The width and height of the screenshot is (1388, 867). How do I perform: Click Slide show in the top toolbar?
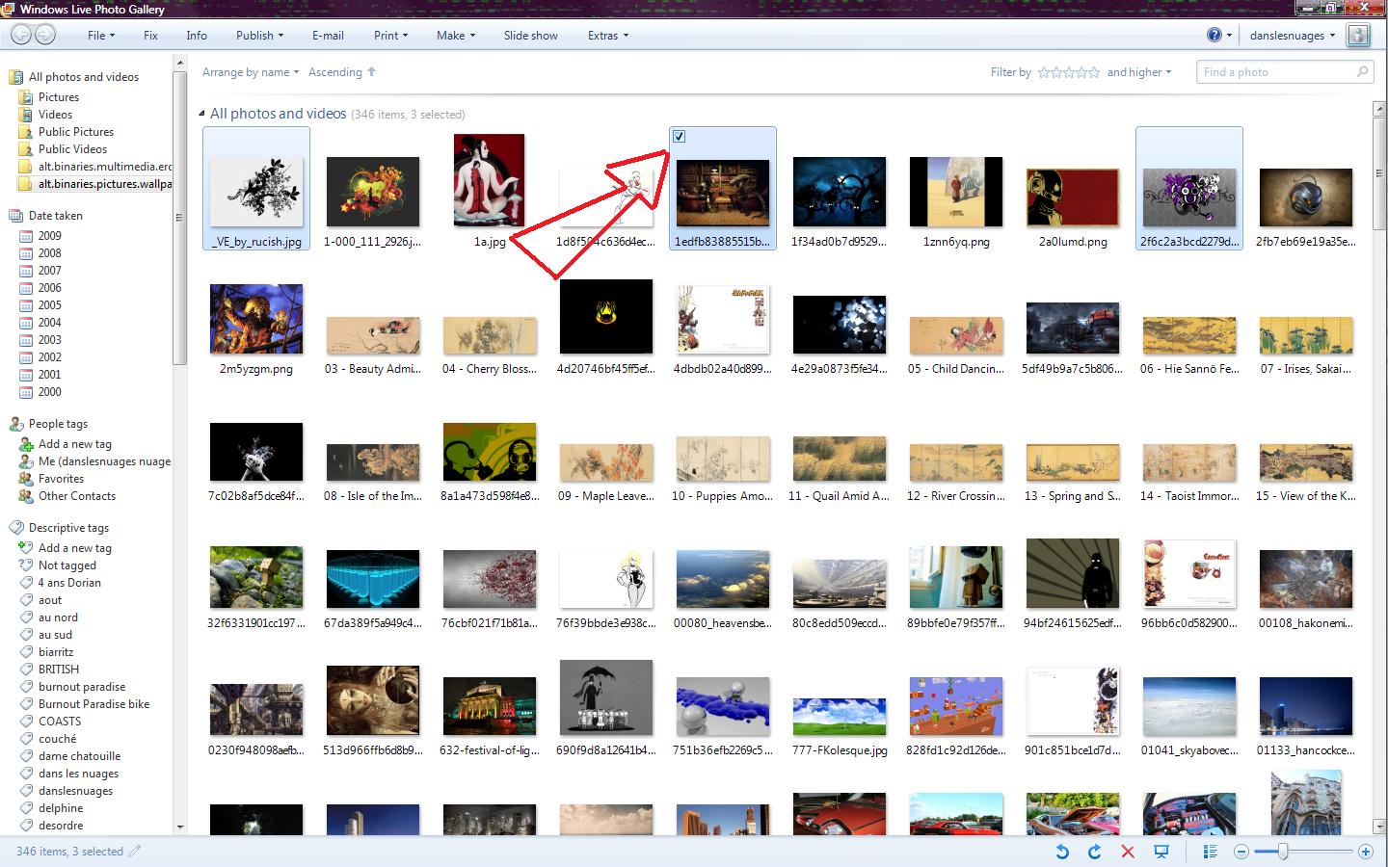tap(530, 36)
